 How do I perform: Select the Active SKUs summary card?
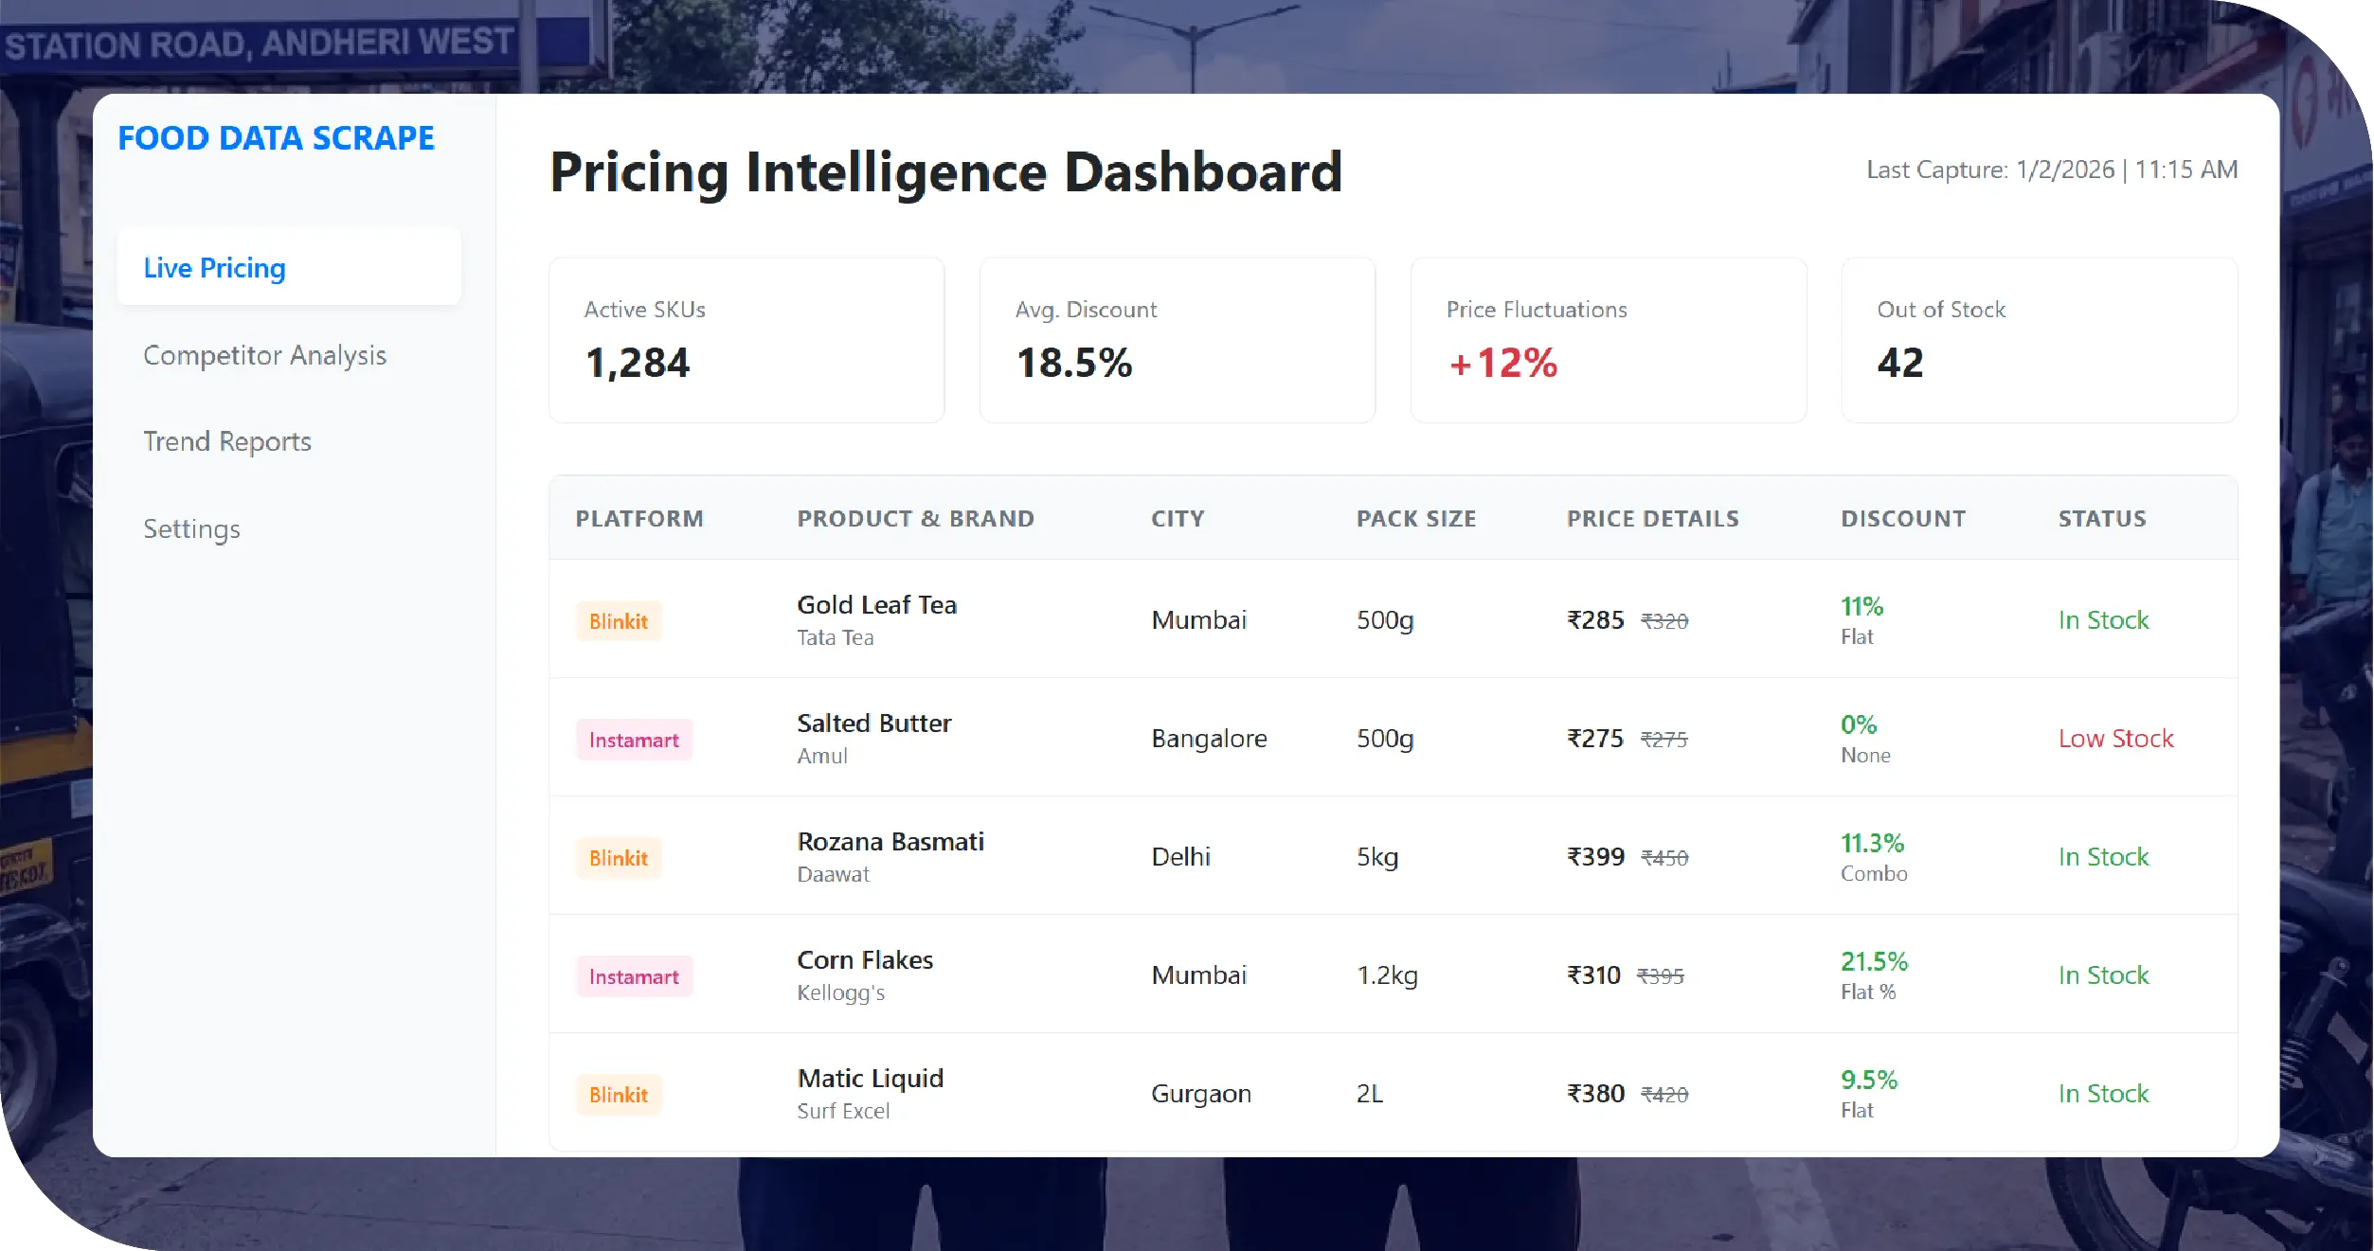coord(746,340)
